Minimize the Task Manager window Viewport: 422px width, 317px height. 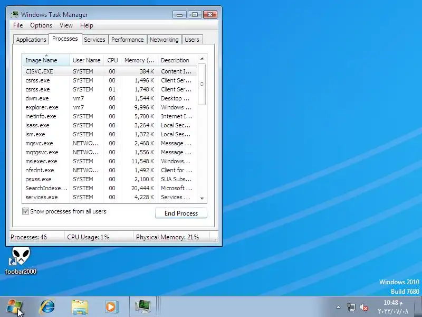[x=179, y=15]
